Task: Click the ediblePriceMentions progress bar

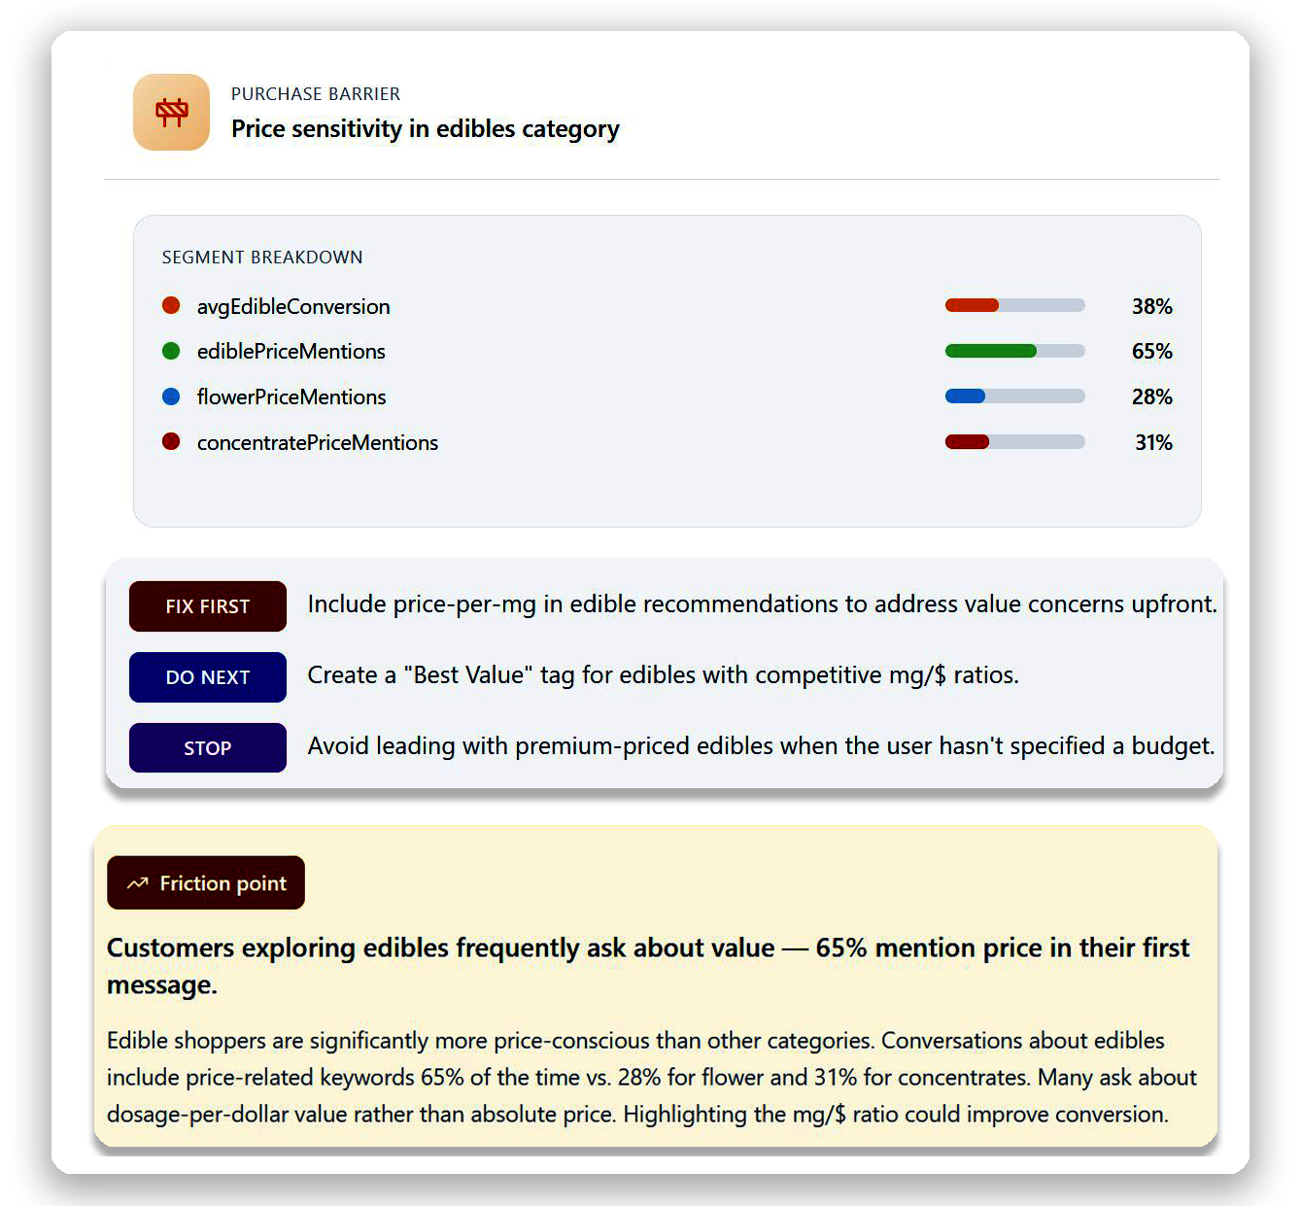Action: 1014,351
